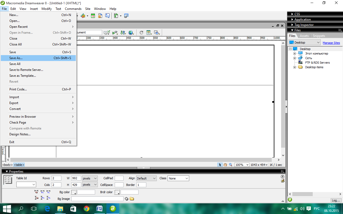Click the Tag Chooser icon in Insert bar
The image size is (343, 214).
click(126, 16)
